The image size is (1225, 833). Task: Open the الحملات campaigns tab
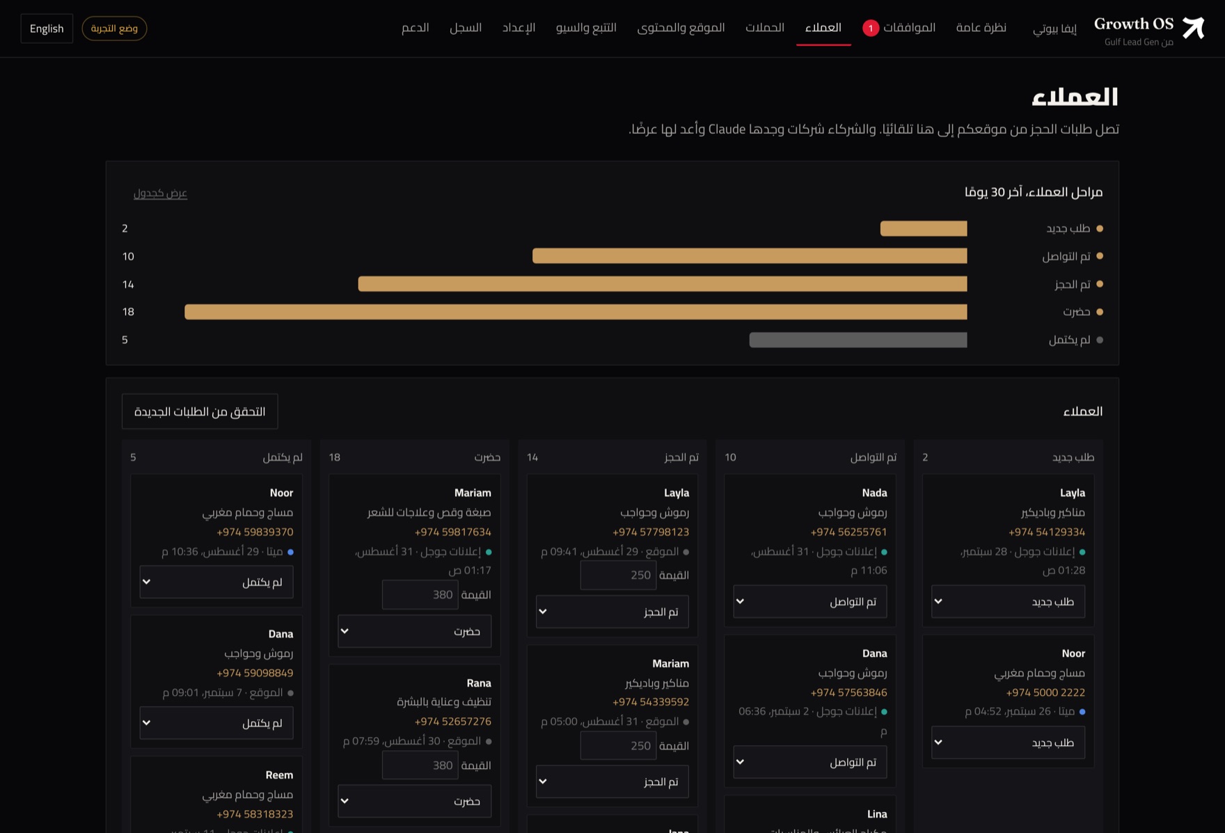(x=765, y=28)
